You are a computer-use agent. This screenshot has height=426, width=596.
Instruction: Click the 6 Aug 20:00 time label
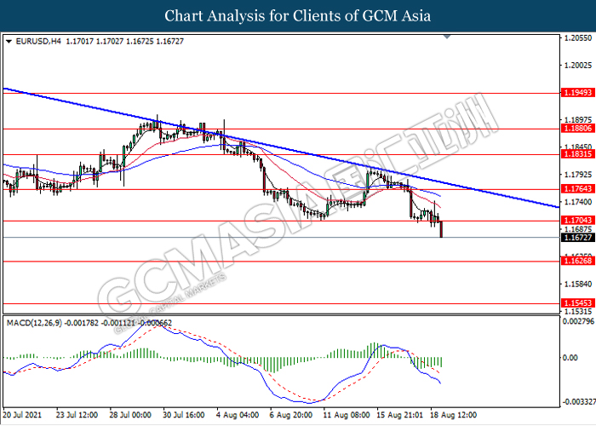point(291,415)
